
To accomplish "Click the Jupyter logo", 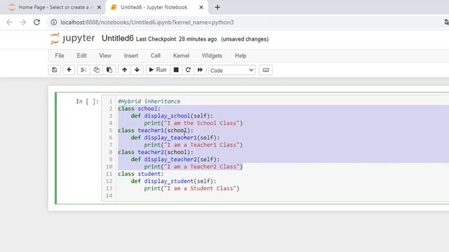I will [x=72, y=38].
